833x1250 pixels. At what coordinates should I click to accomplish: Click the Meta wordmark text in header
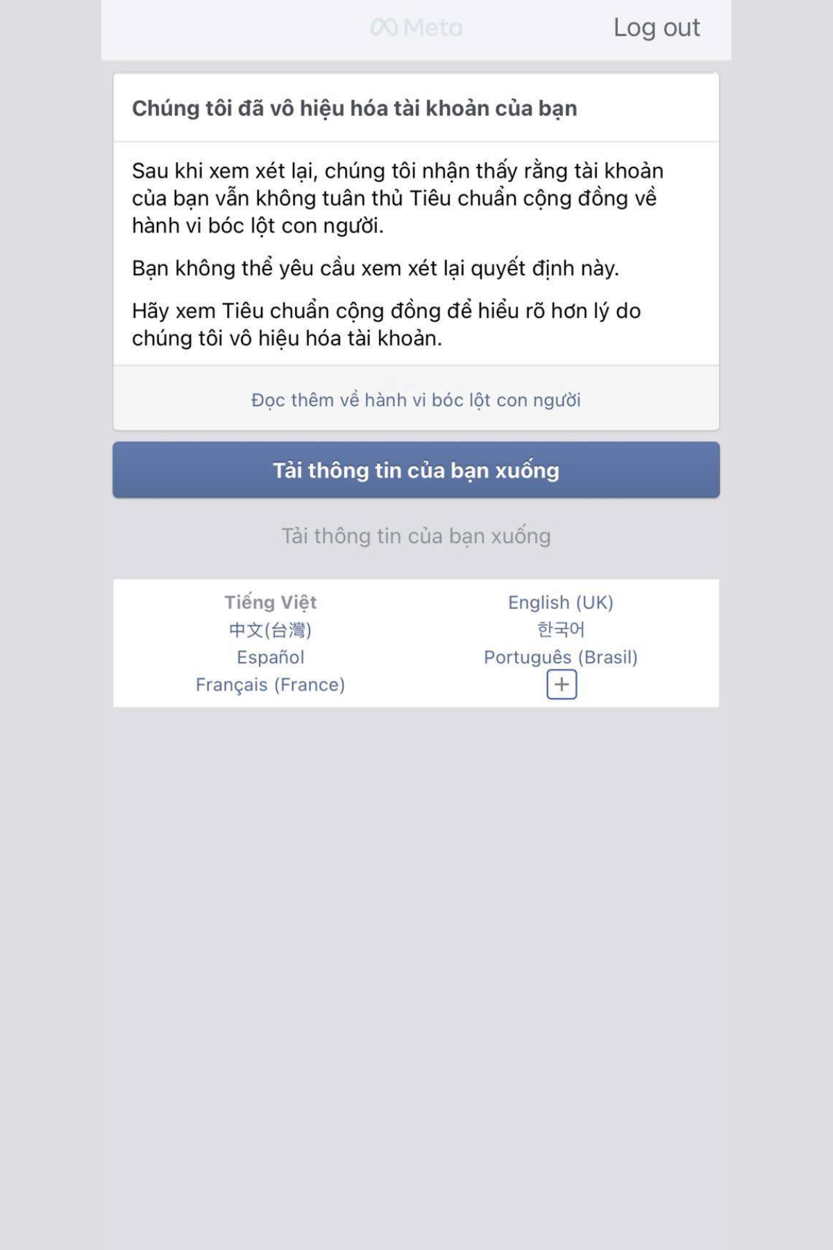(432, 28)
